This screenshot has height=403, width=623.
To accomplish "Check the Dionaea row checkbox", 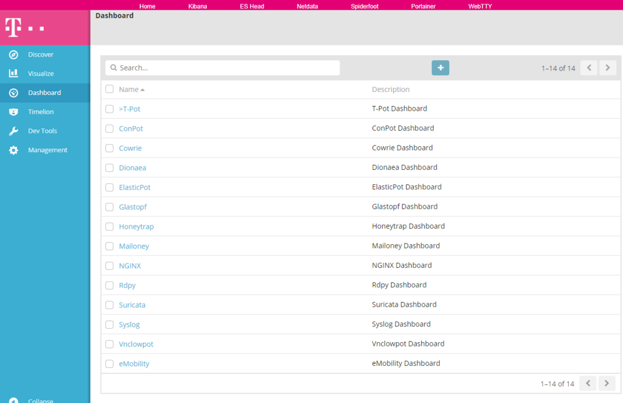I will click(110, 168).
